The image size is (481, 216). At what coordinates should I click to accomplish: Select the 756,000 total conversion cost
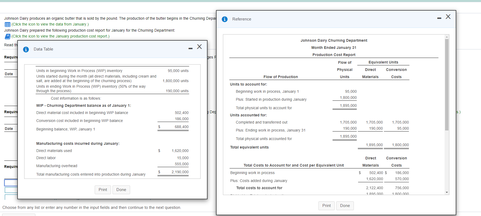(402, 188)
